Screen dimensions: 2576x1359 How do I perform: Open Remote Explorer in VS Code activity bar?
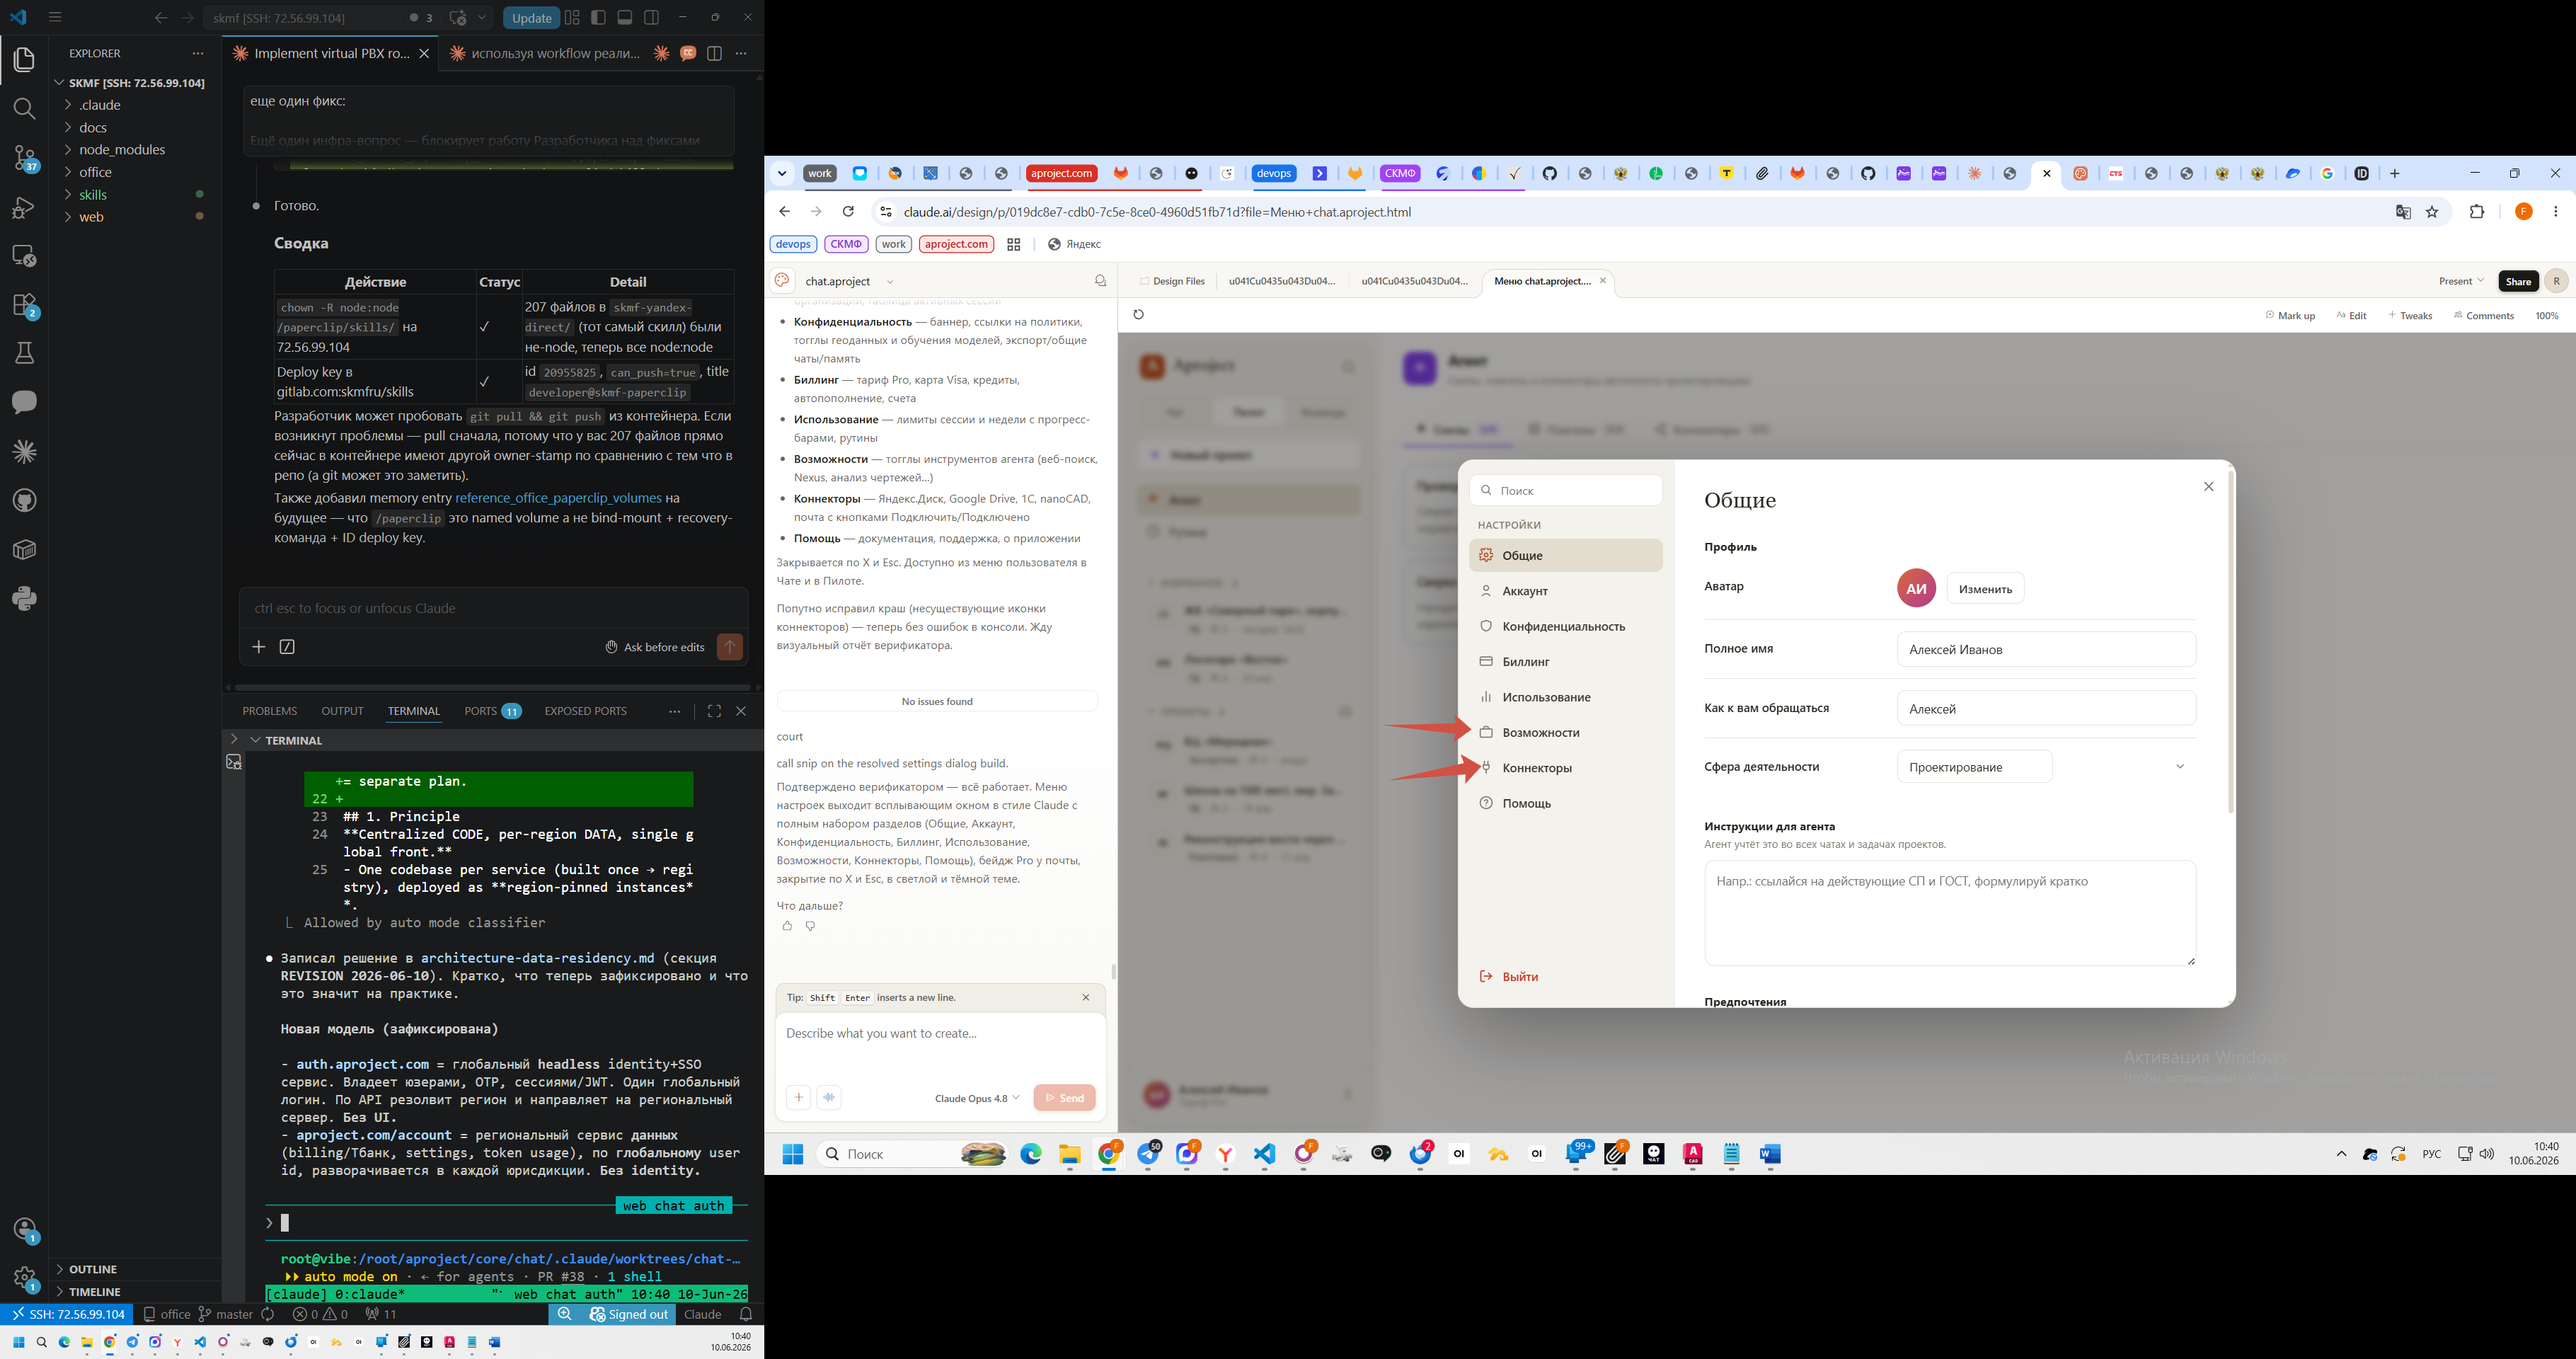tap(25, 256)
